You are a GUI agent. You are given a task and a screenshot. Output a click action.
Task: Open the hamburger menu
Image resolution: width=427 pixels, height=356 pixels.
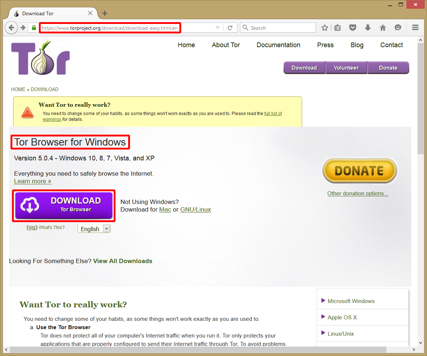coord(415,28)
